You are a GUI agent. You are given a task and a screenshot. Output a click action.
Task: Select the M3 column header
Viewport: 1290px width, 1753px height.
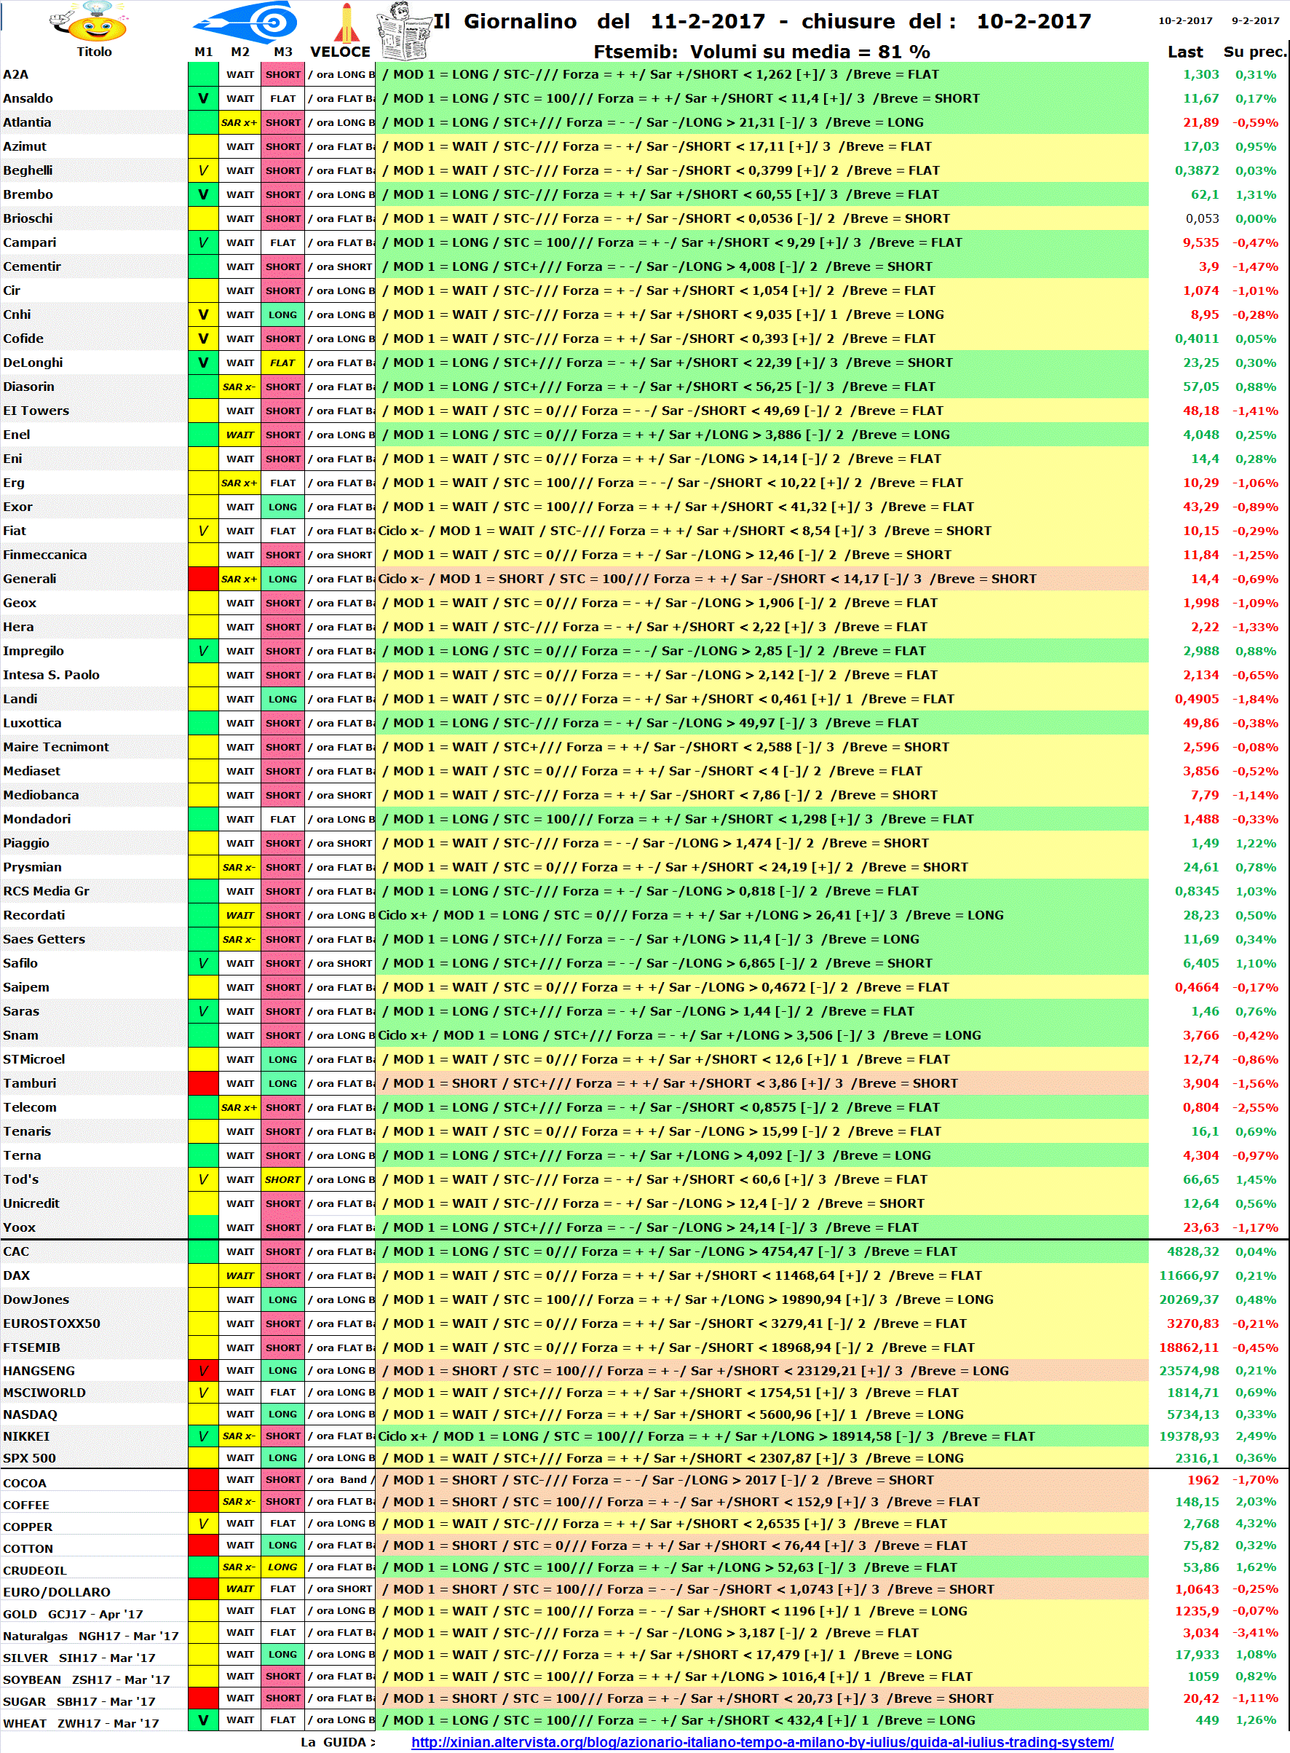tap(283, 52)
